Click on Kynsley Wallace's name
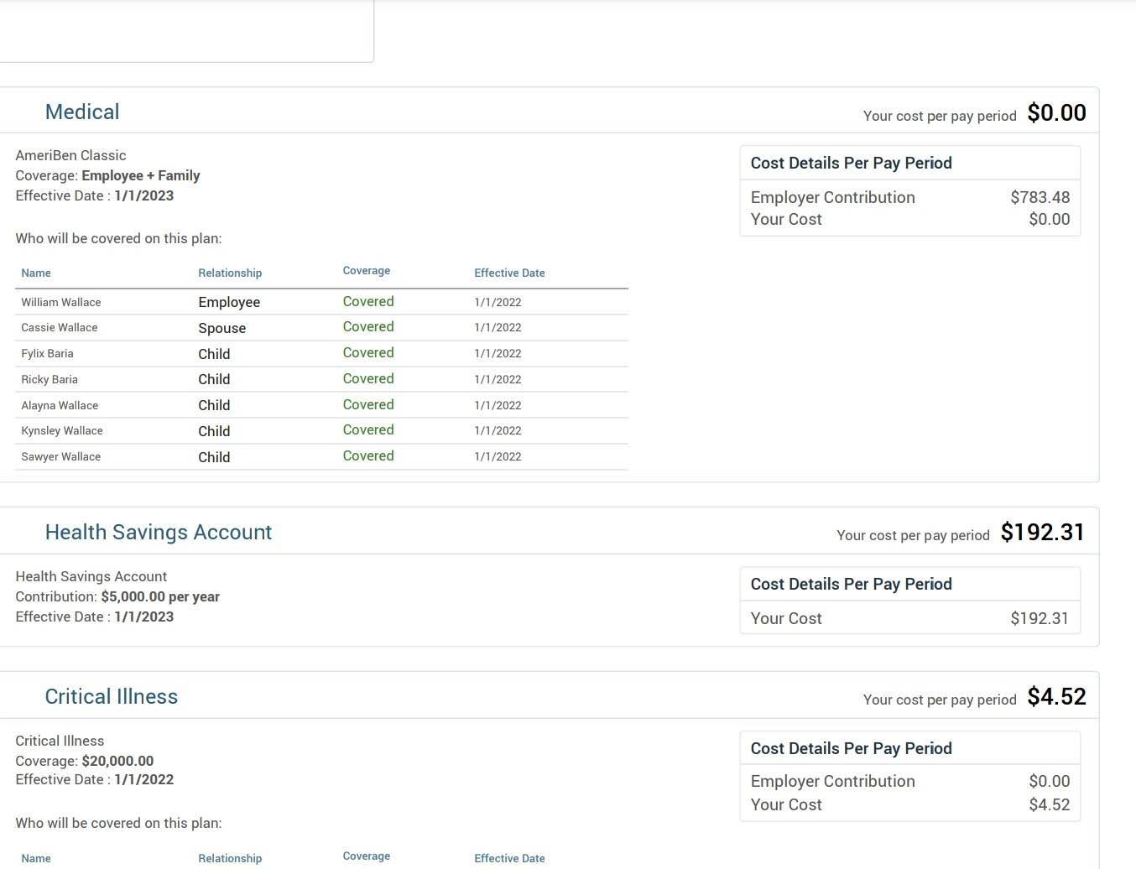 (x=62, y=430)
